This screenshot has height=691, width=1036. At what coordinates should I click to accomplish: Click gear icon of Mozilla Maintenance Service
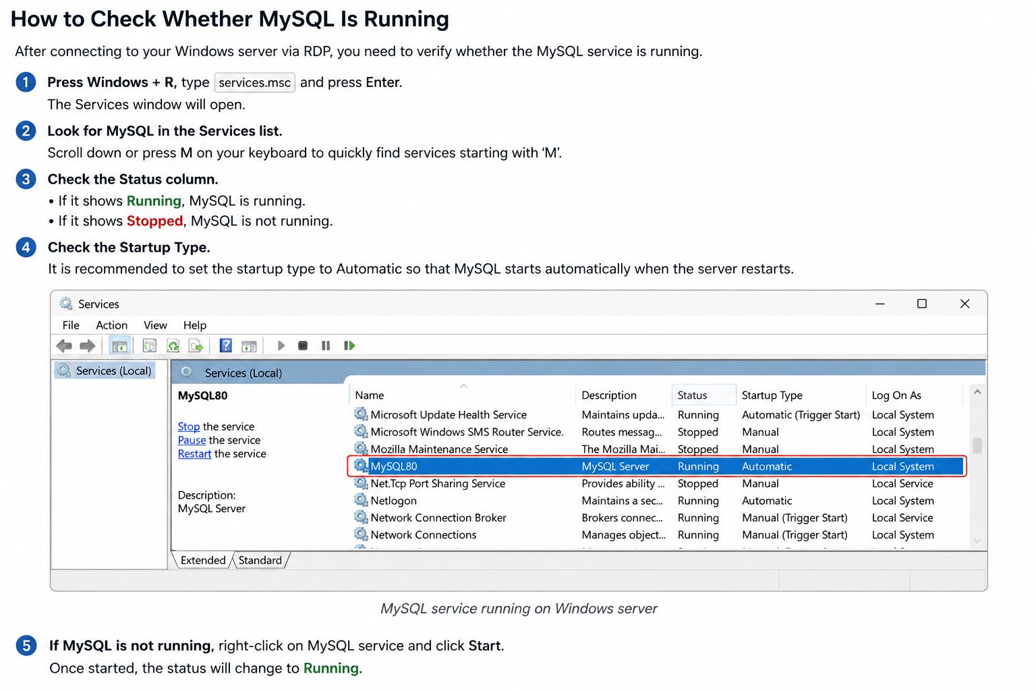pos(361,449)
